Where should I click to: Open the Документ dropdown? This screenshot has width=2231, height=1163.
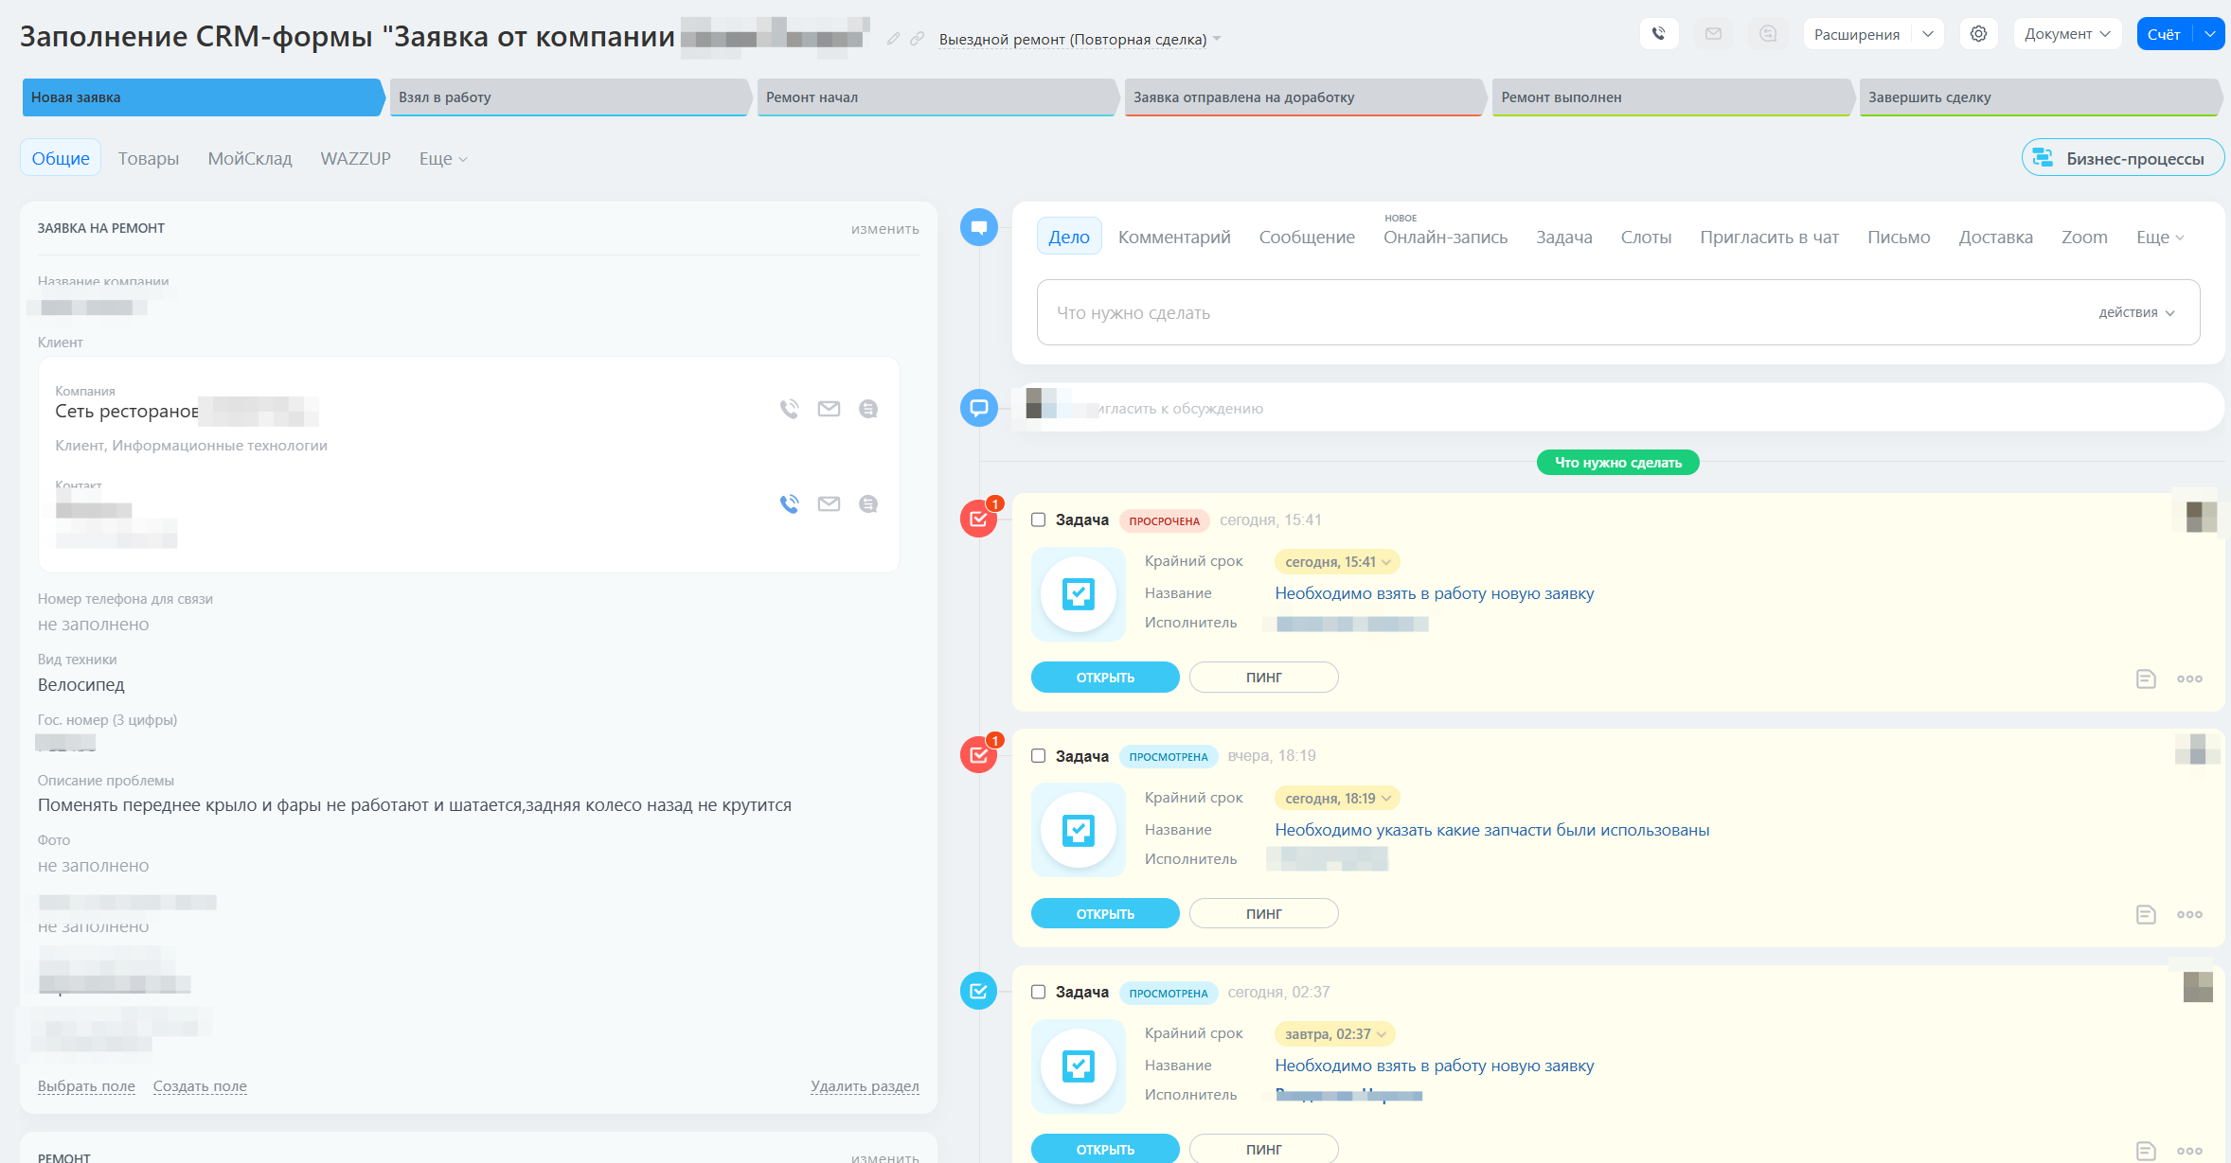[x=2067, y=34]
